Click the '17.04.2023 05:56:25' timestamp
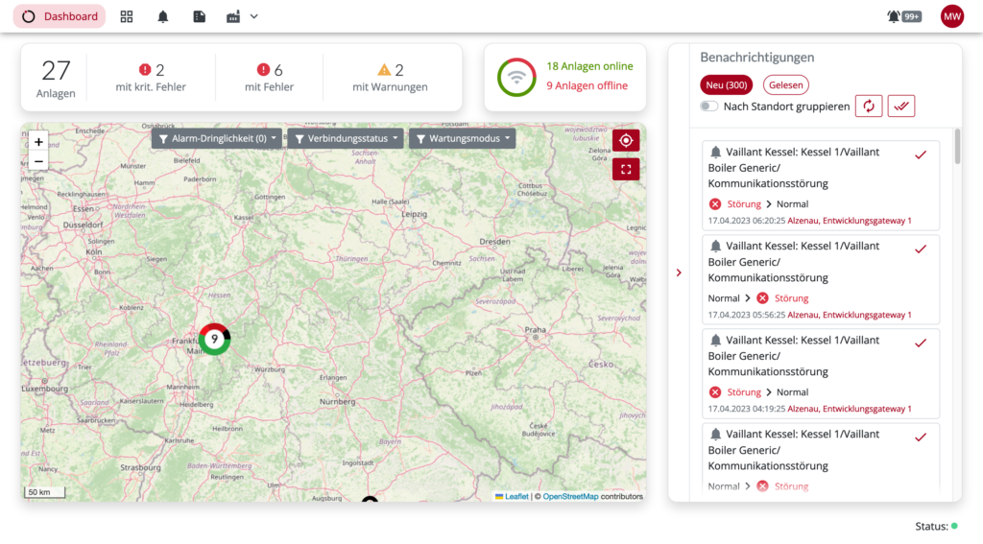This screenshot has width=983, height=544. tap(747, 315)
